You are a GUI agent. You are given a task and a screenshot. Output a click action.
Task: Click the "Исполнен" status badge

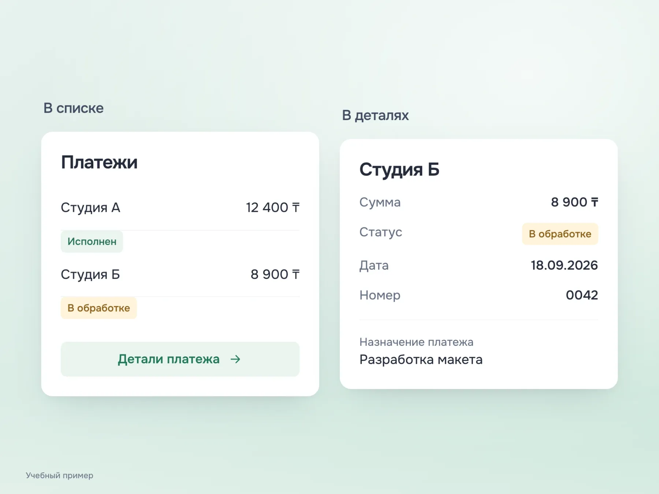pos(92,242)
